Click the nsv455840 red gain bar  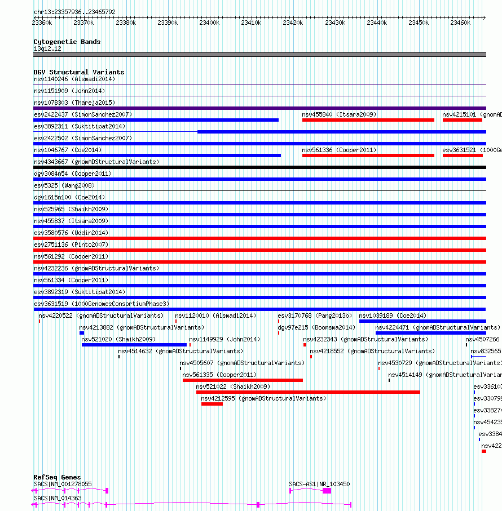click(x=368, y=120)
